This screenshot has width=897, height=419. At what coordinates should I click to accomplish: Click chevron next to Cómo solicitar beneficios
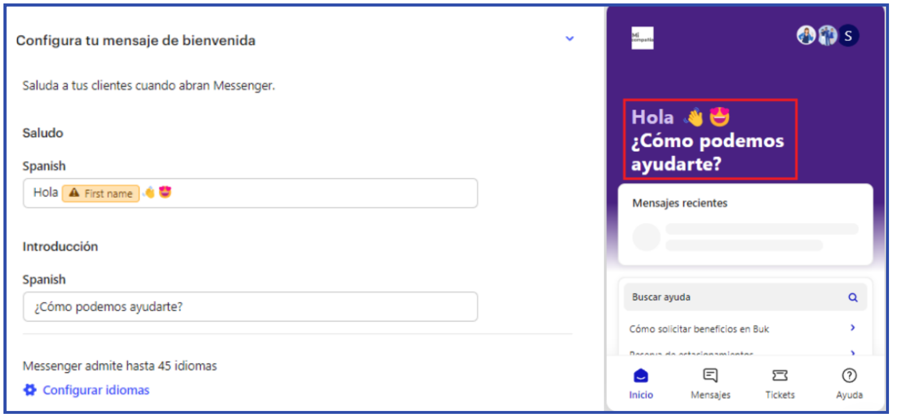(853, 328)
